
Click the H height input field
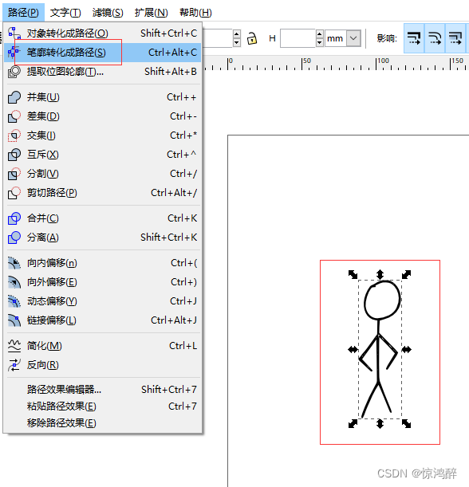click(x=298, y=38)
